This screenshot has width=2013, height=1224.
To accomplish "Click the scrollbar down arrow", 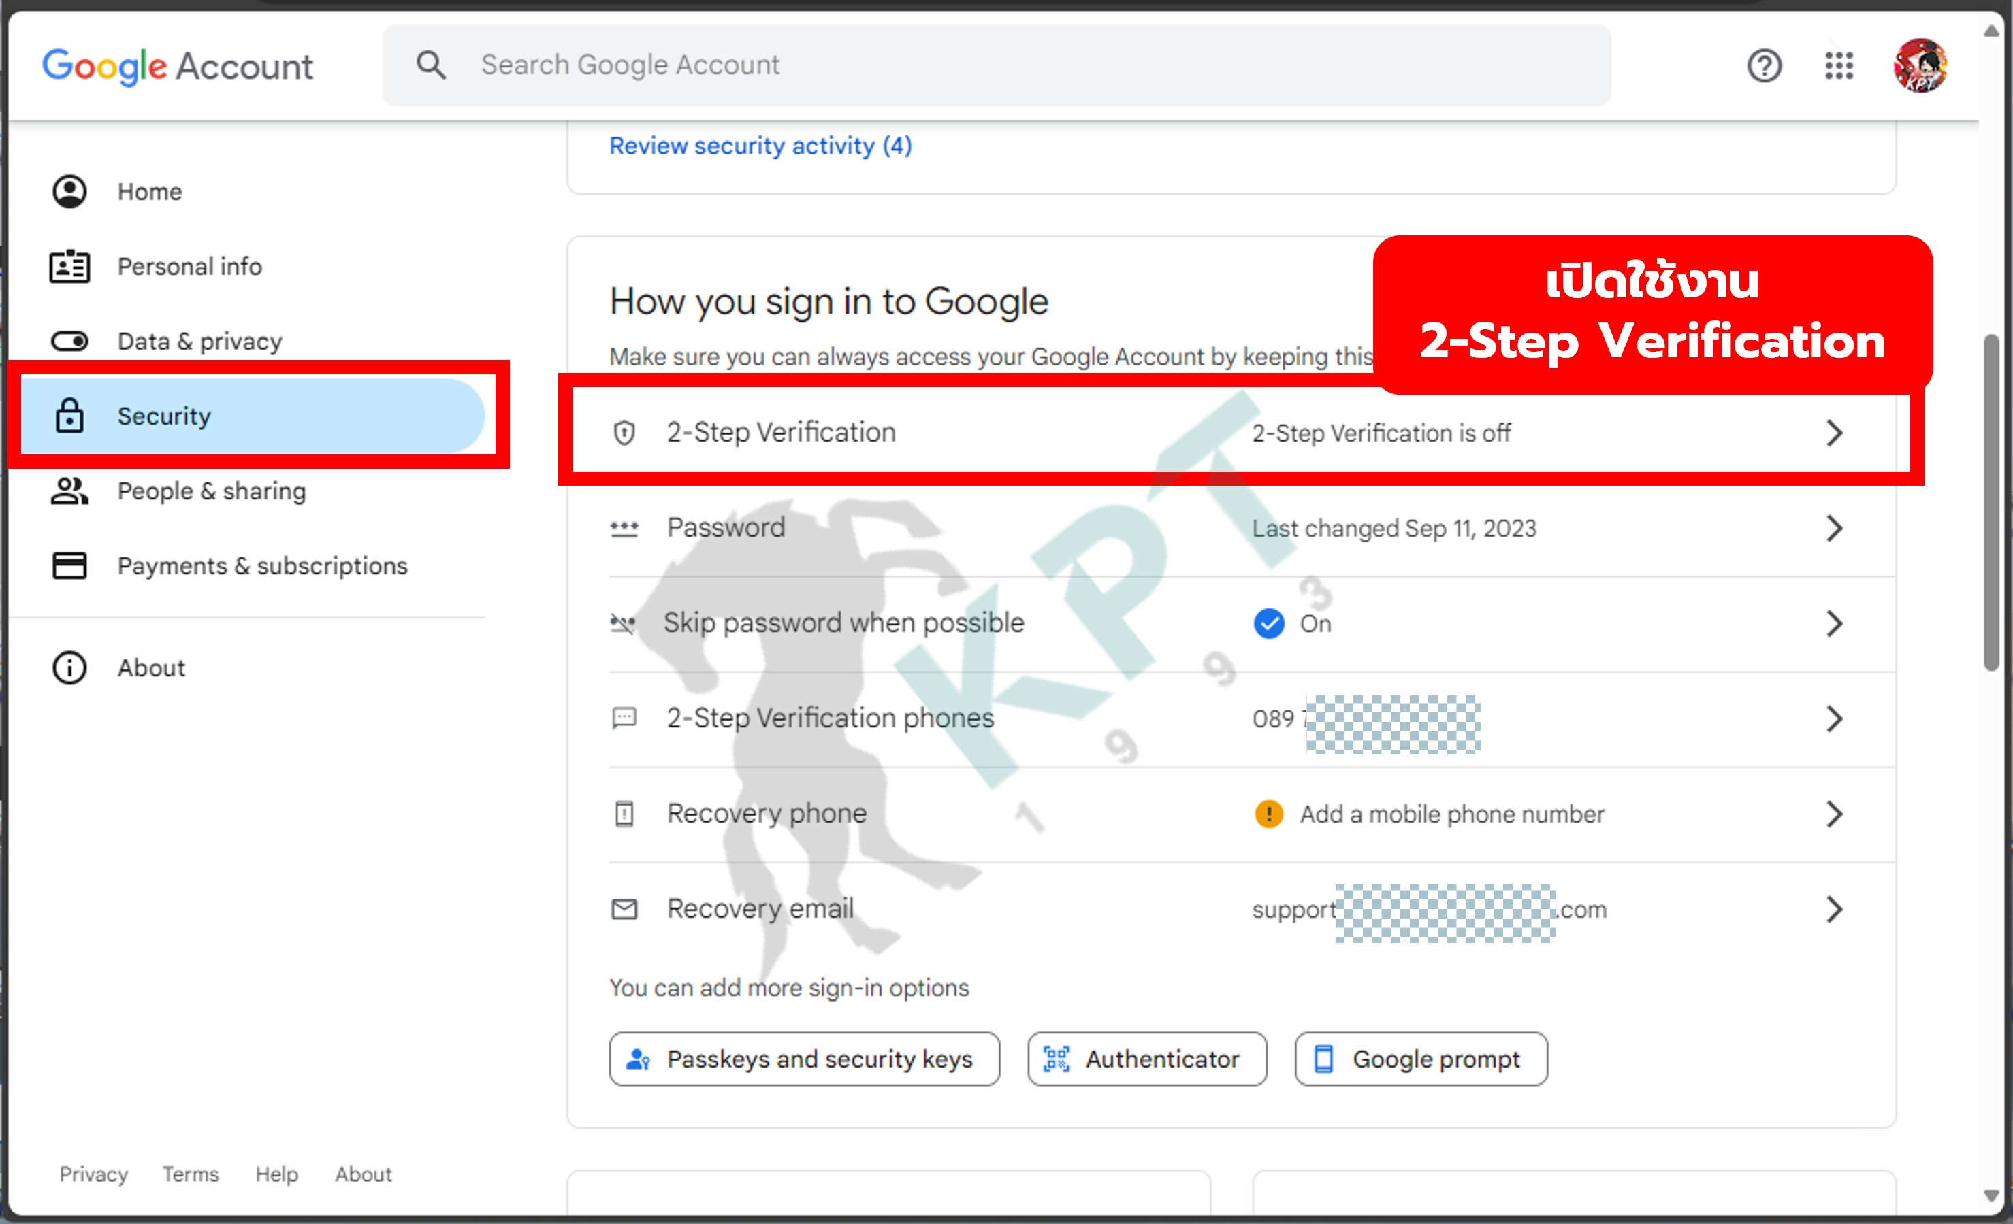I will 1991,1196.
